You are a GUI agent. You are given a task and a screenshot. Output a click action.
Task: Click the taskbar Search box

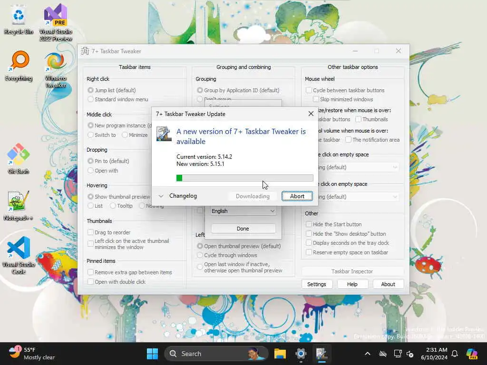point(216,354)
